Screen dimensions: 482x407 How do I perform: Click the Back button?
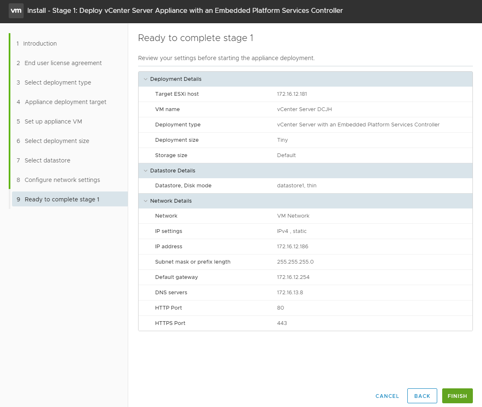(422, 396)
